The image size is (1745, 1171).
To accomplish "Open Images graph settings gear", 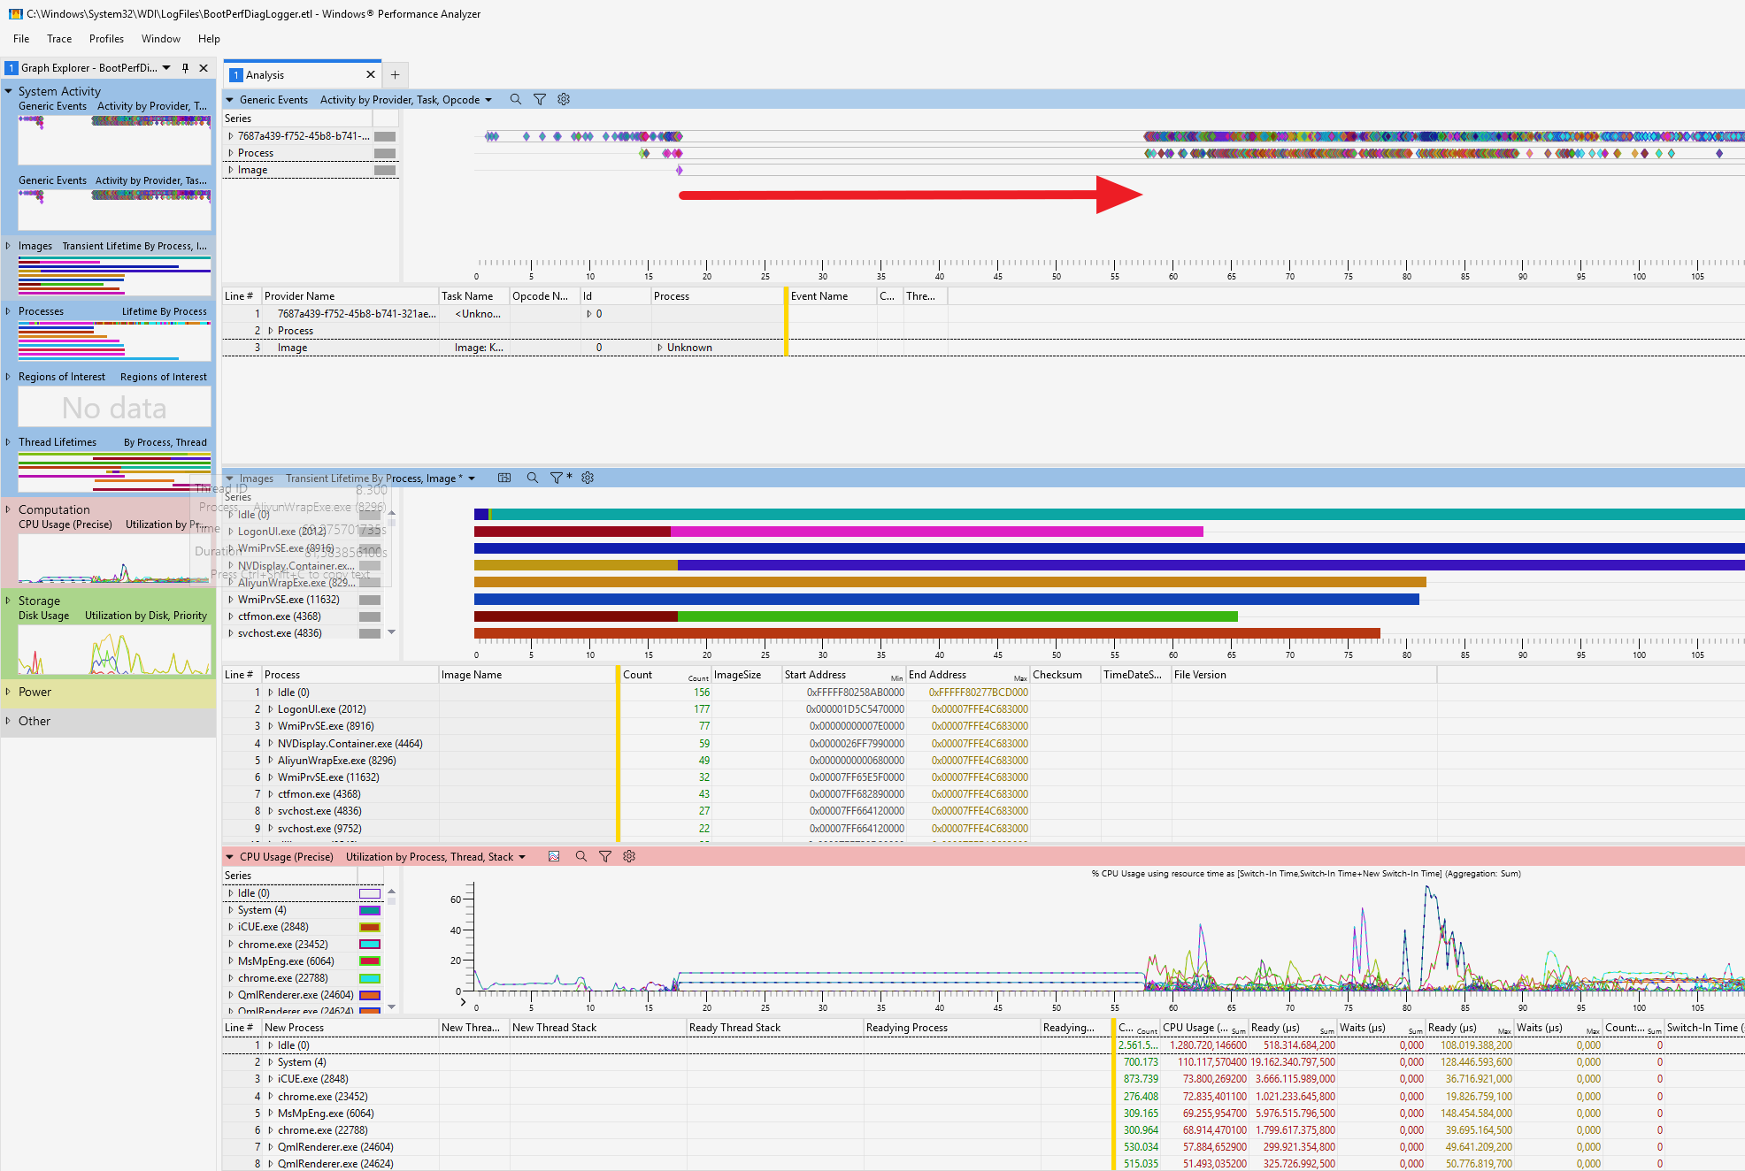I will click(x=588, y=478).
